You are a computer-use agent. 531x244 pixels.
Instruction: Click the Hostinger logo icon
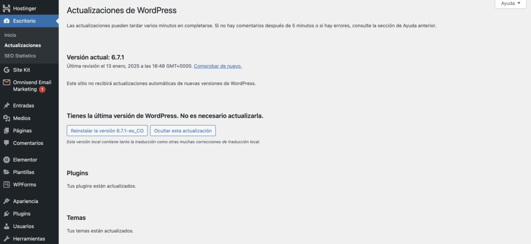(6, 8)
